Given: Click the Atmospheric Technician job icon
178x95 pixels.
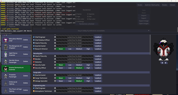Looking at the screenshot, I should tap(34, 91).
